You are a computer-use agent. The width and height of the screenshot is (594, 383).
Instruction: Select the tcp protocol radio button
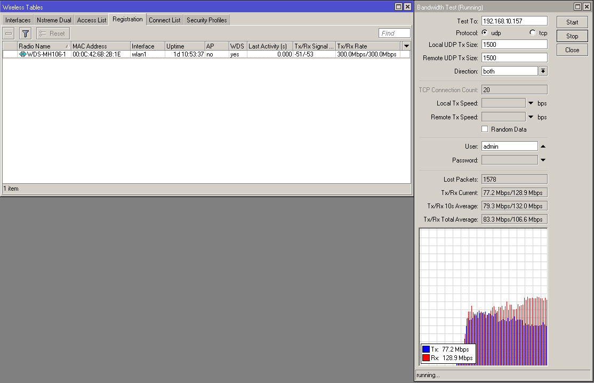[x=533, y=32]
